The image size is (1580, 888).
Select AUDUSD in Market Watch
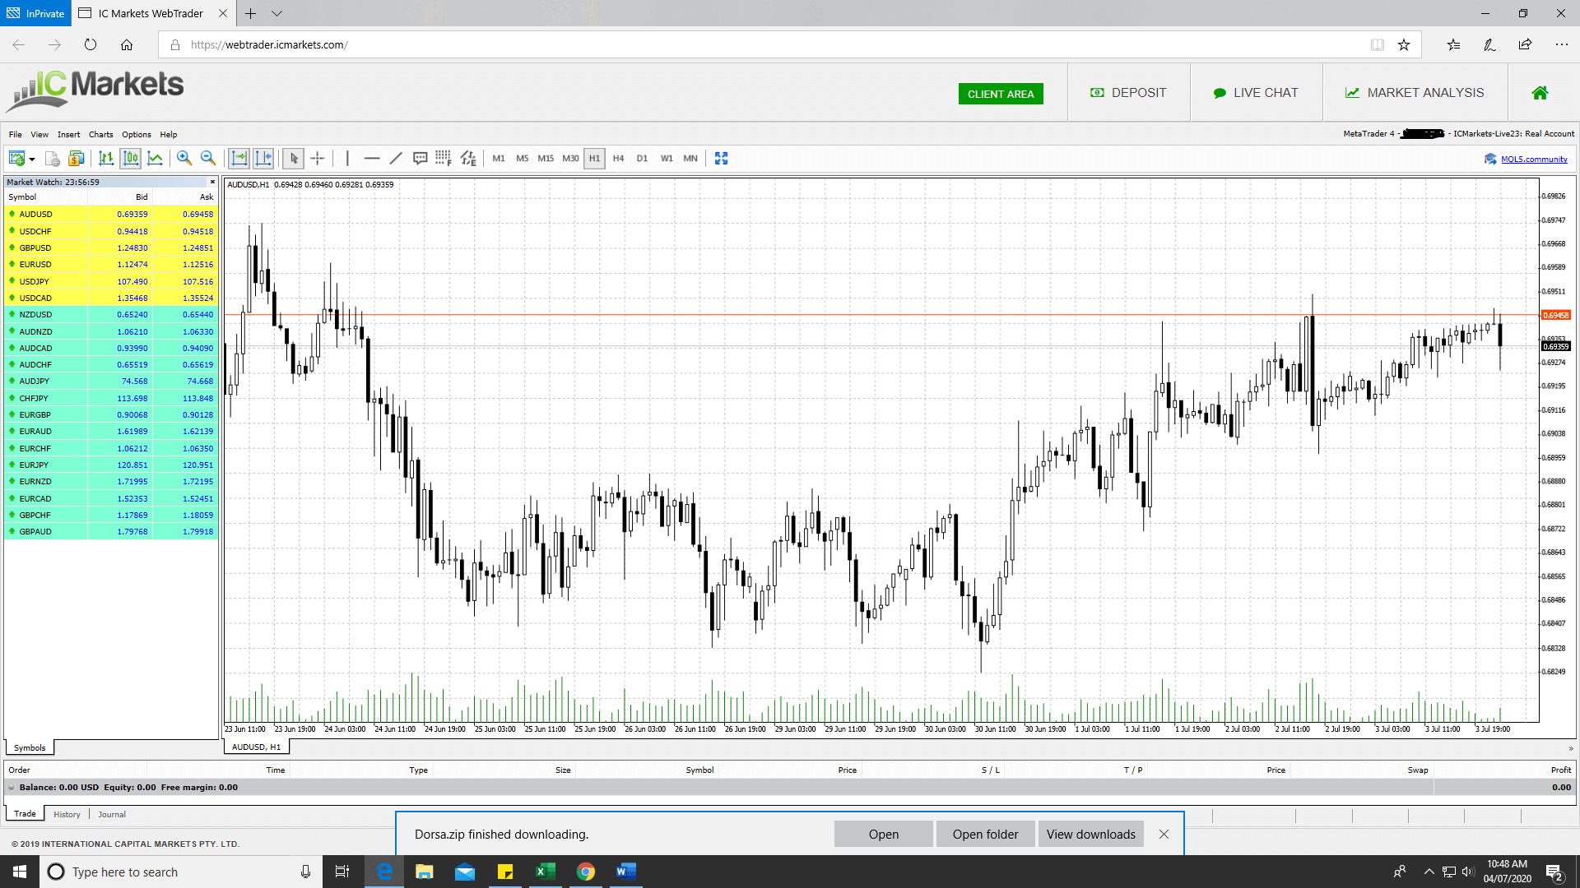point(111,214)
